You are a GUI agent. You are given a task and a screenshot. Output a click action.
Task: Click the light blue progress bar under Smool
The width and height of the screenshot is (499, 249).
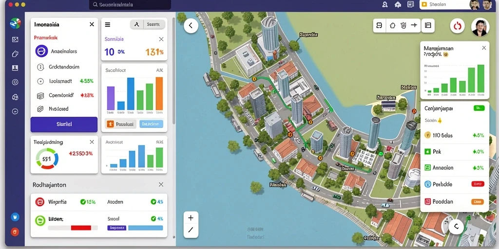145,228
